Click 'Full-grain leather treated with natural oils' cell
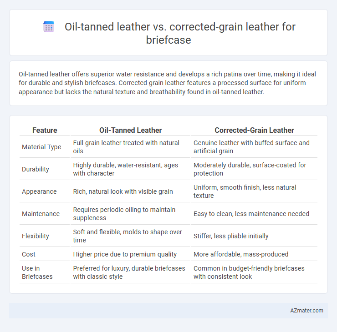 (126, 147)
